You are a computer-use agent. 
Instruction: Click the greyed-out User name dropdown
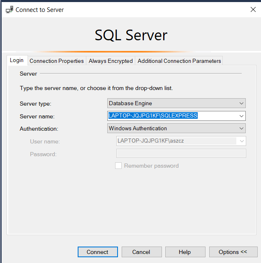(181, 141)
